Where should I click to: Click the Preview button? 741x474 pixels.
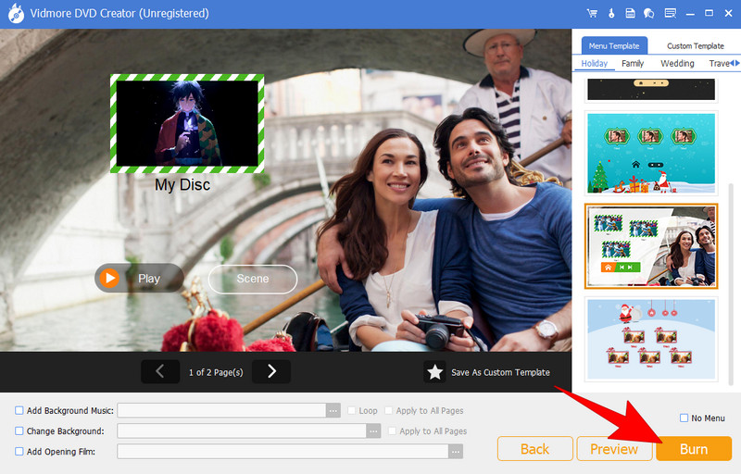pyautogui.click(x=614, y=449)
